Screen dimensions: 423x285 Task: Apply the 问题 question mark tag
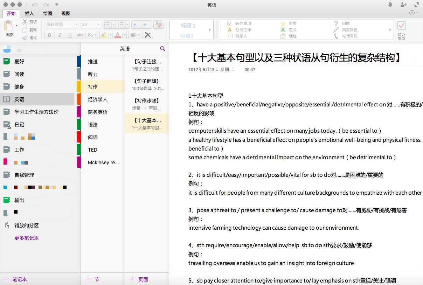coord(342,23)
